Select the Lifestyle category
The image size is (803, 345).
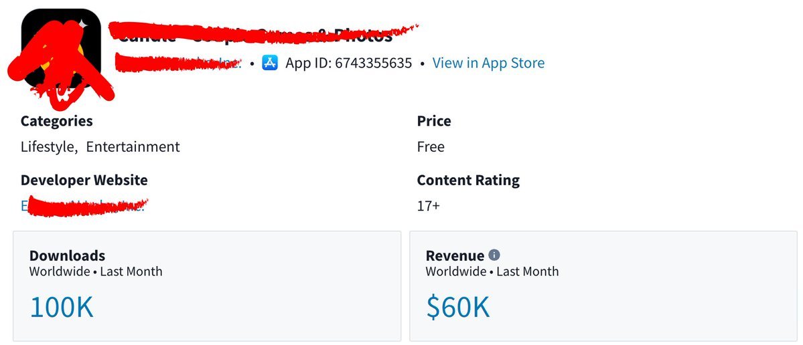[x=49, y=146]
